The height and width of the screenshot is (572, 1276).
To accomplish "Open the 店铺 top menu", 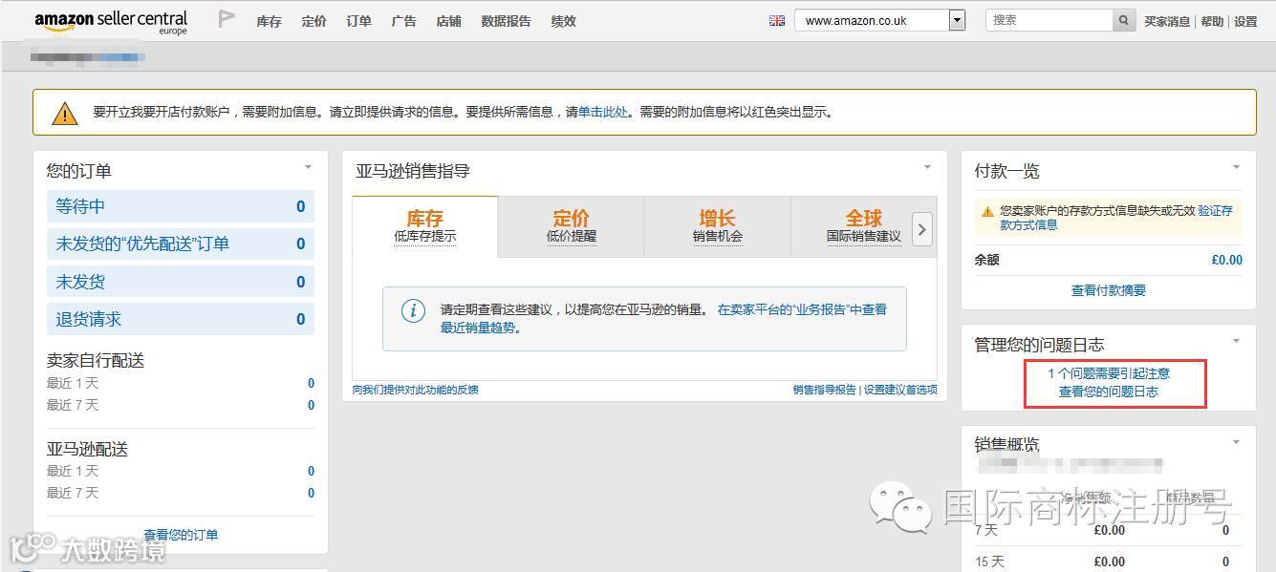I will pyautogui.click(x=448, y=21).
